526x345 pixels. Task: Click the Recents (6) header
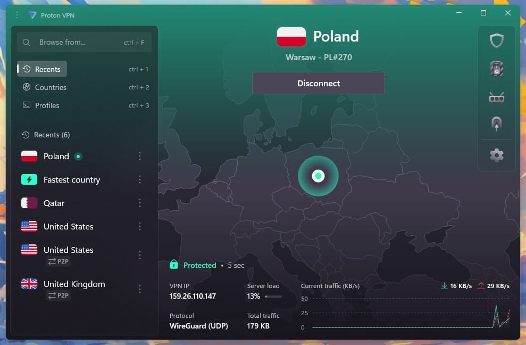click(x=46, y=135)
